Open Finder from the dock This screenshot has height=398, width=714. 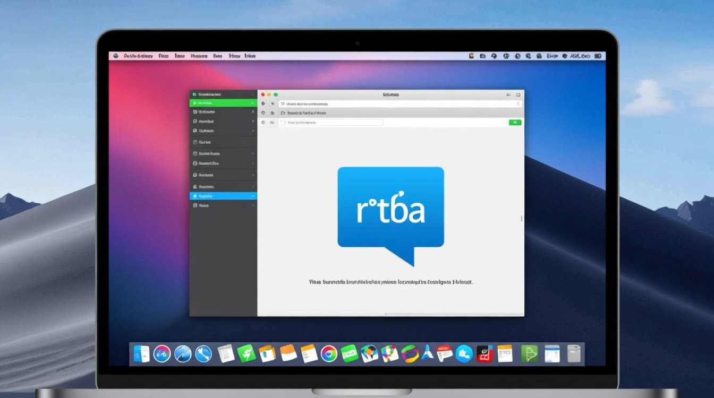(141, 354)
